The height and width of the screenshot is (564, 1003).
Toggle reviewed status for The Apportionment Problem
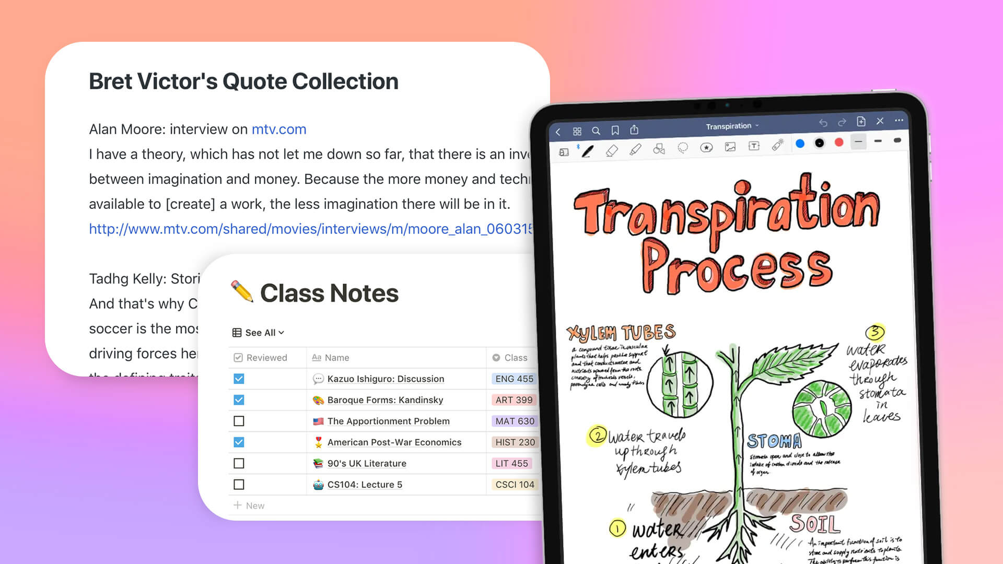pyautogui.click(x=240, y=421)
